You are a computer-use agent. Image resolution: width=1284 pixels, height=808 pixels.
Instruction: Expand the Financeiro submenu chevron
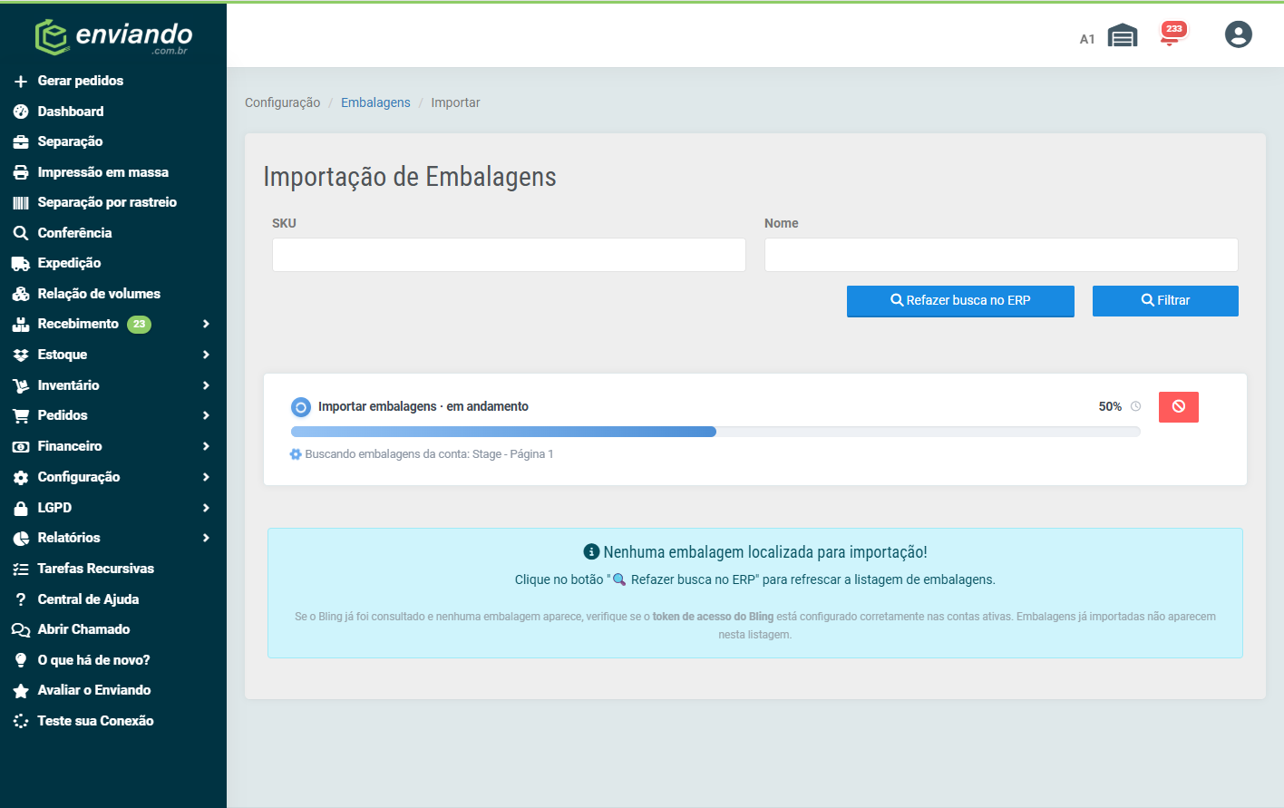coord(206,446)
